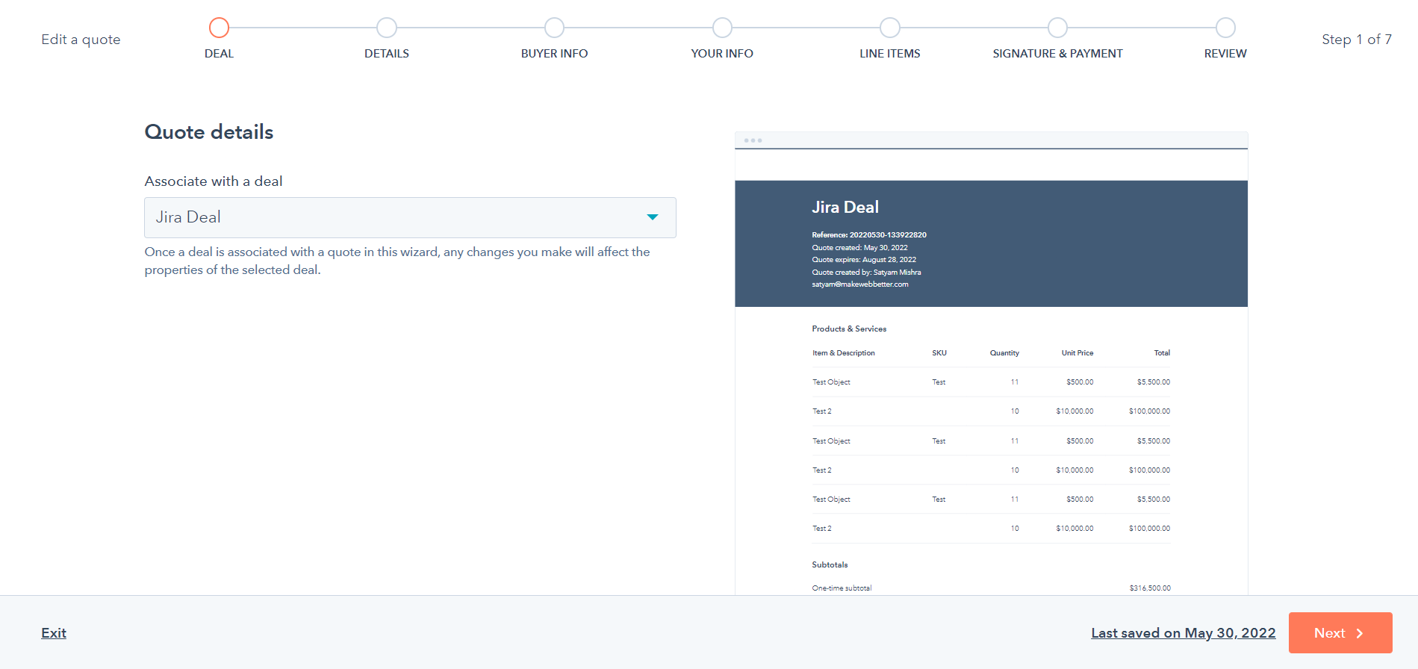Click the Jira Deal quote preview header
1418x669 pixels.
pos(845,208)
